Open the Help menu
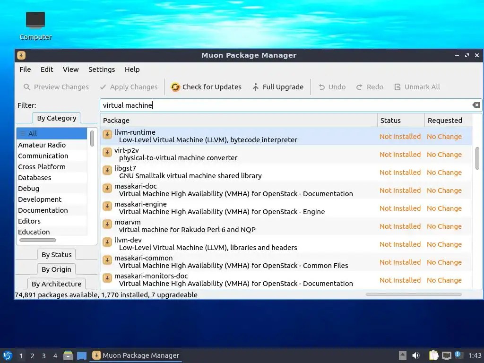The width and height of the screenshot is (484, 363). (x=132, y=69)
